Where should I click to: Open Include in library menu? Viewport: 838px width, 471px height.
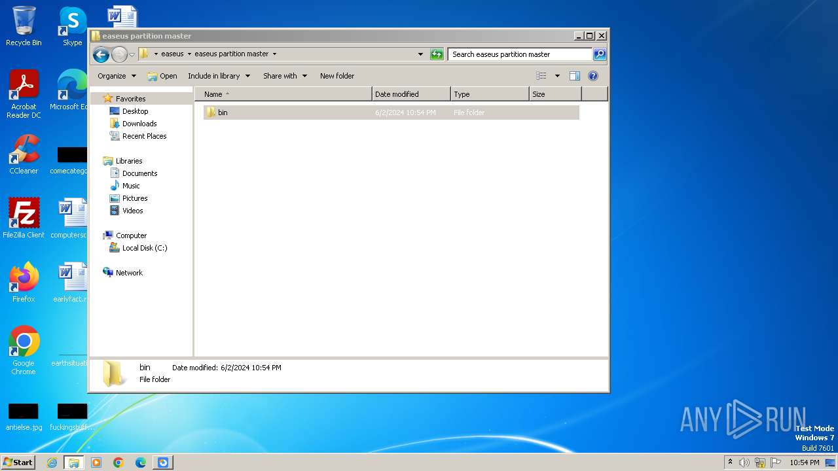click(x=219, y=76)
